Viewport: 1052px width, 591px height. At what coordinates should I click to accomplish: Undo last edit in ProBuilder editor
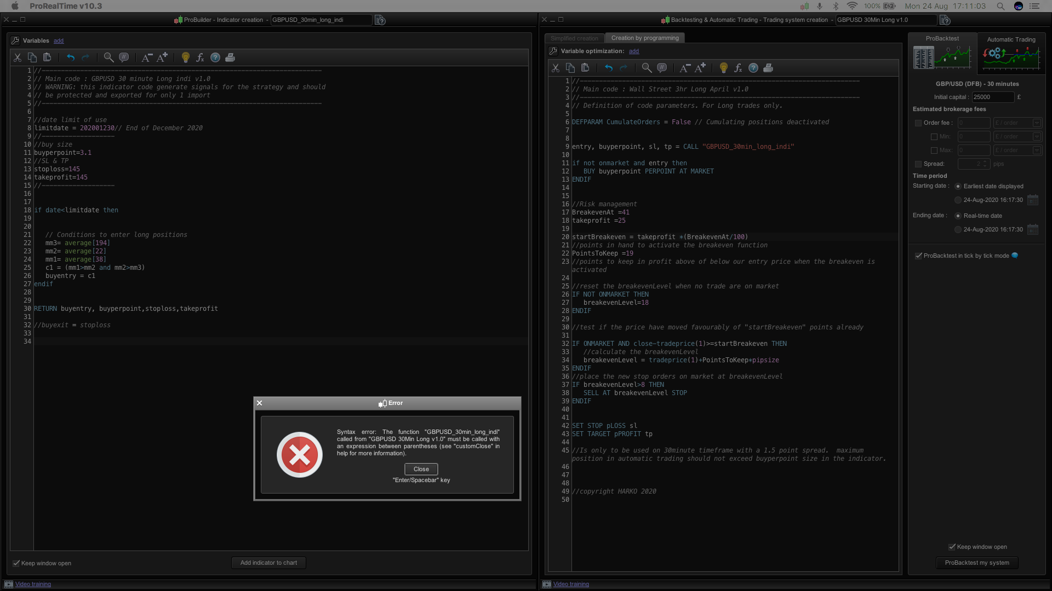[x=71, y=57]
